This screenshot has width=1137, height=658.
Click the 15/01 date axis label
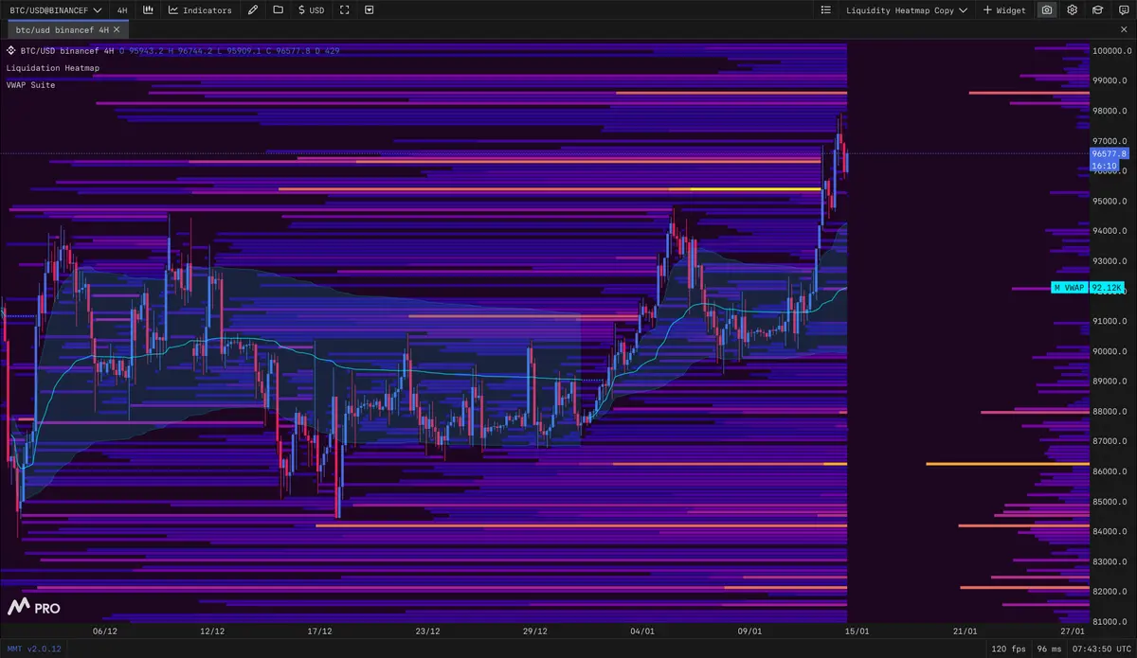tap(857, 631)
